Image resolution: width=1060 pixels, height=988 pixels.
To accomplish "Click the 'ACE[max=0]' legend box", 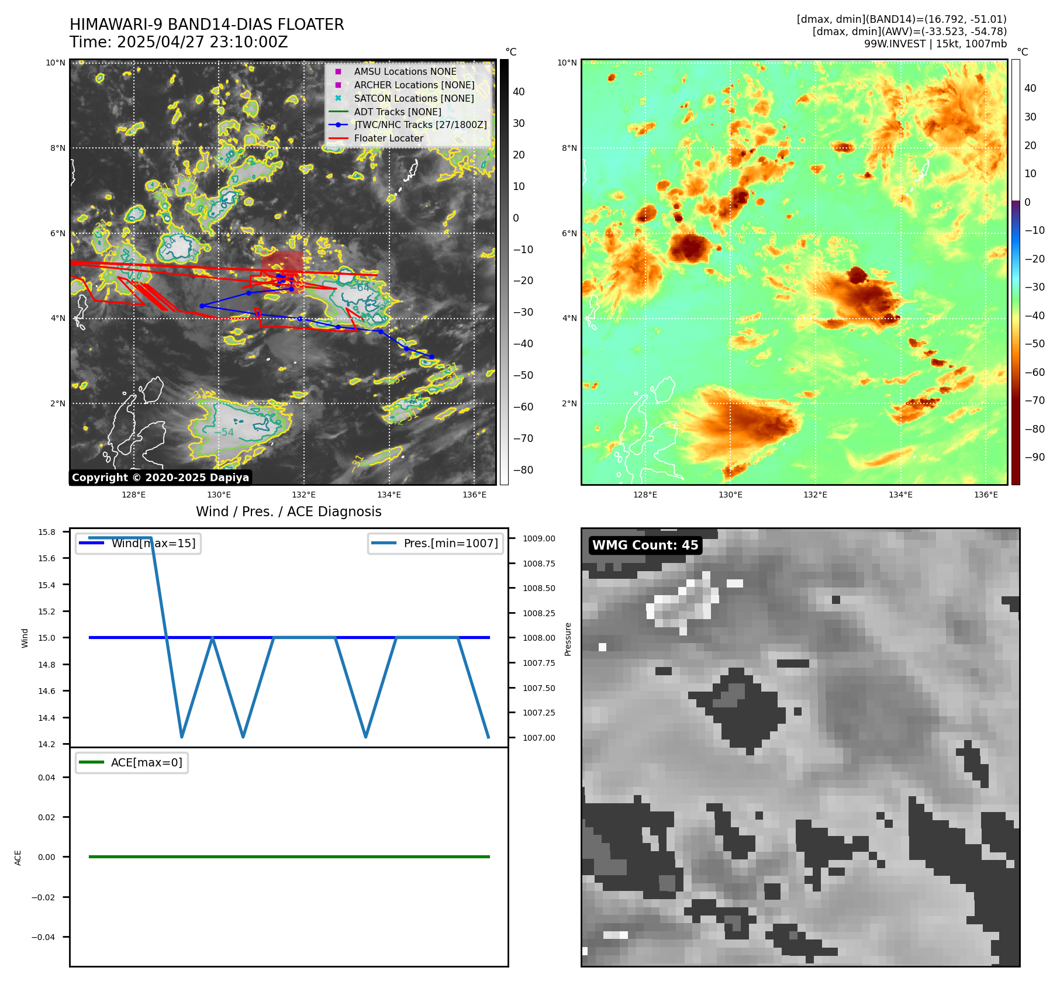I will pos(132,762).
